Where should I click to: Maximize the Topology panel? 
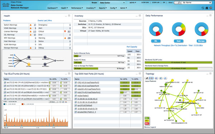(210, 74)
